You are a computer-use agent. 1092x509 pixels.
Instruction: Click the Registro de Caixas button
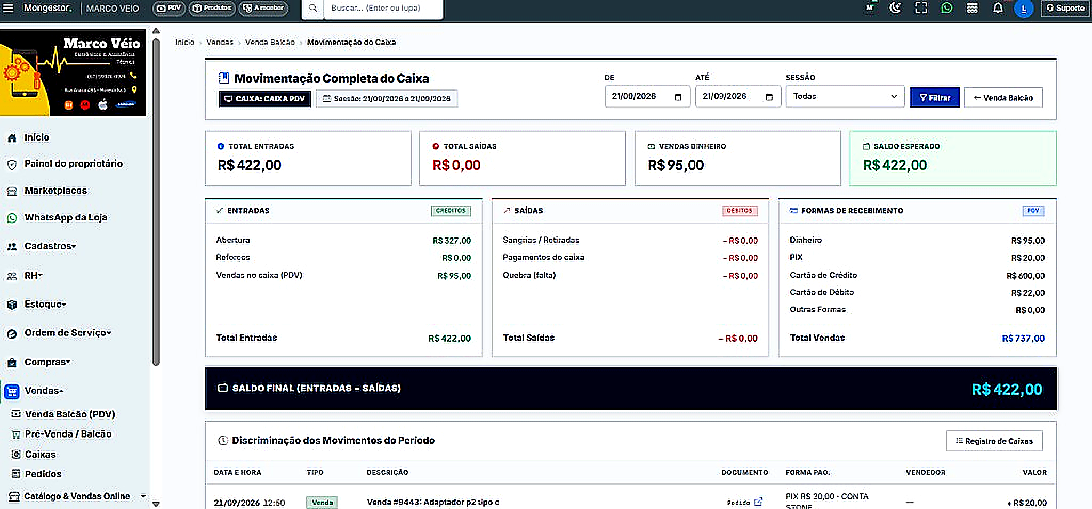click(x=994, y=441)
